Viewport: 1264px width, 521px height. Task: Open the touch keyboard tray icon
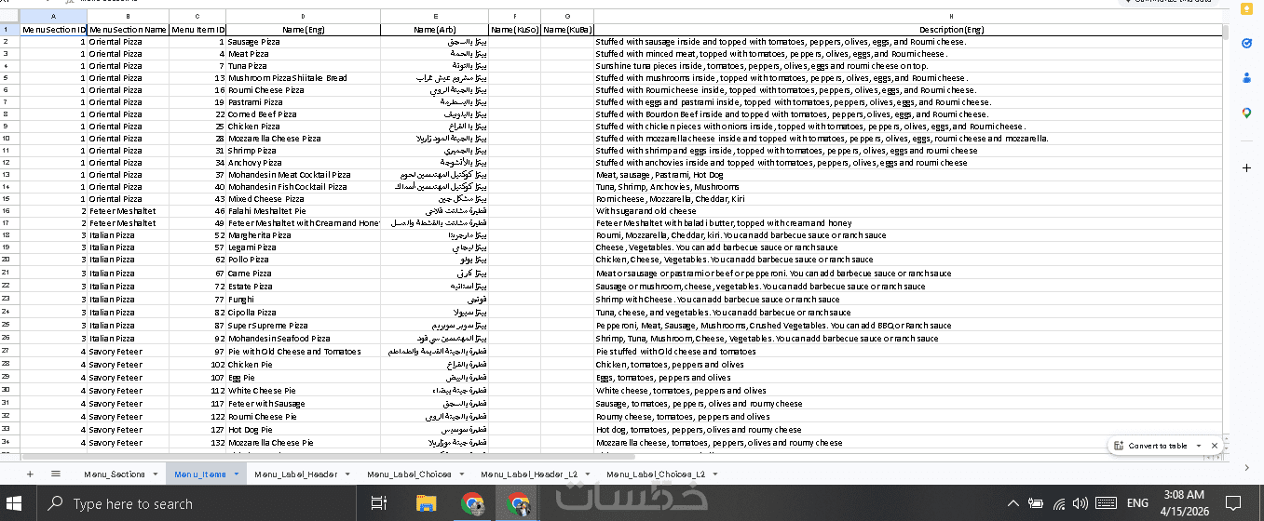(x=1106, y=503)
